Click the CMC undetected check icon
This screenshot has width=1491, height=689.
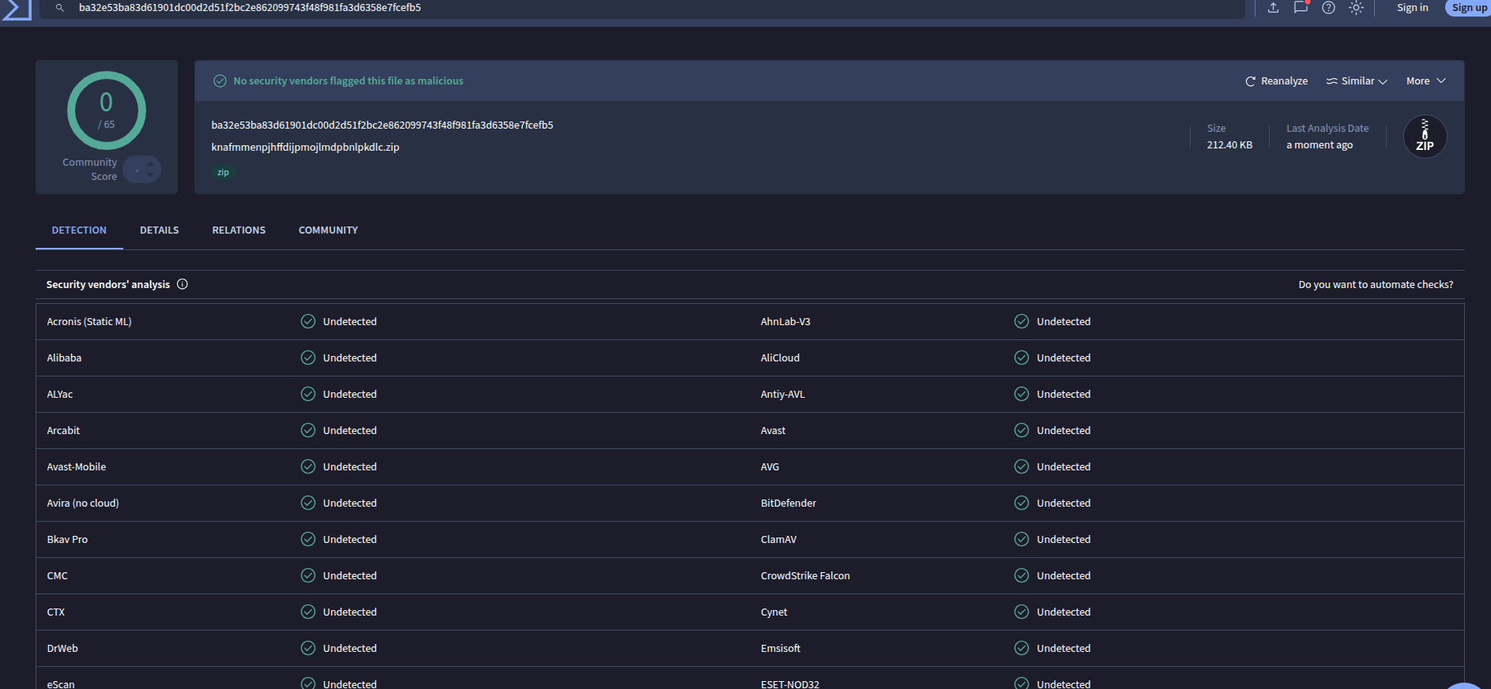pyautogui.click(x=308, y=575)
